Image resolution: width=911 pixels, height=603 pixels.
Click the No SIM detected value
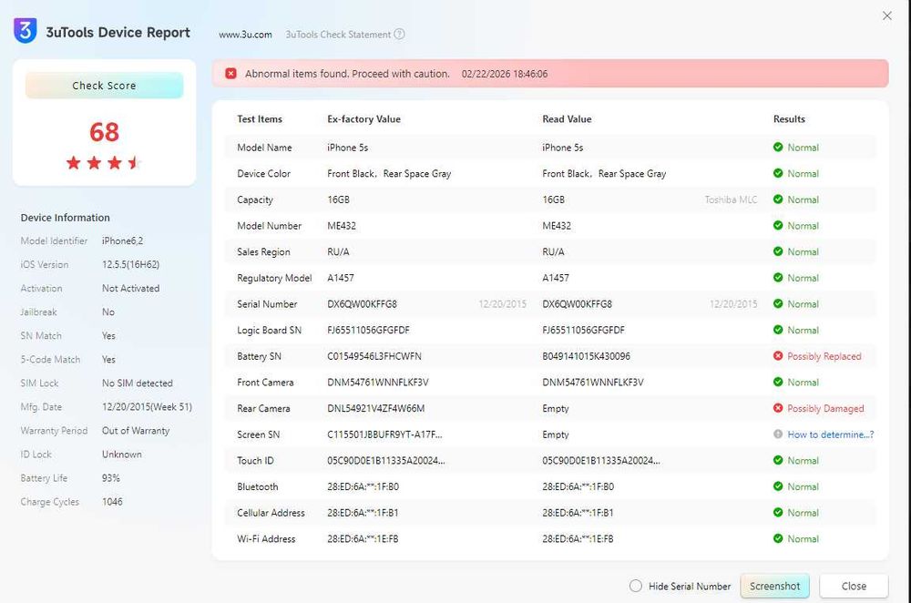(x=138, y=383)
